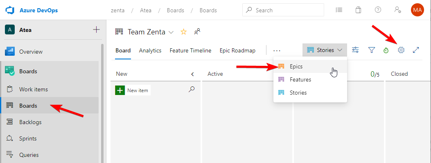Click the Work items clipboard icon
Viewport: 431px width, 163px height.
pyautogui.click(x=10, y=89)
